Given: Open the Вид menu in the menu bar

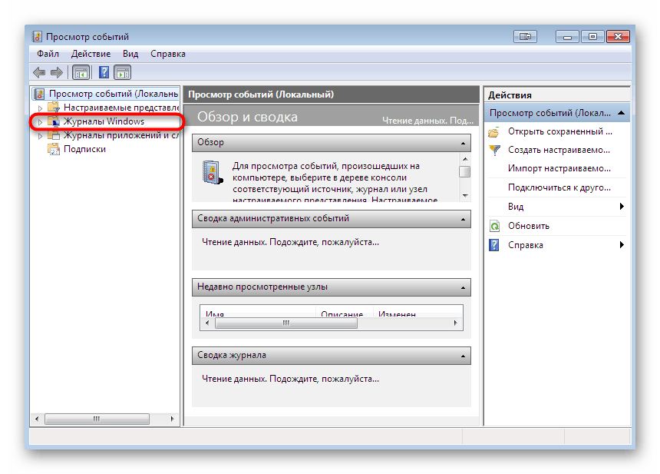Looking at the screenshot, I should 130,54.
